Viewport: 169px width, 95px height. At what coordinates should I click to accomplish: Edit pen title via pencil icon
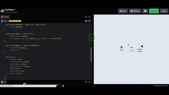[x=15, y=10]
